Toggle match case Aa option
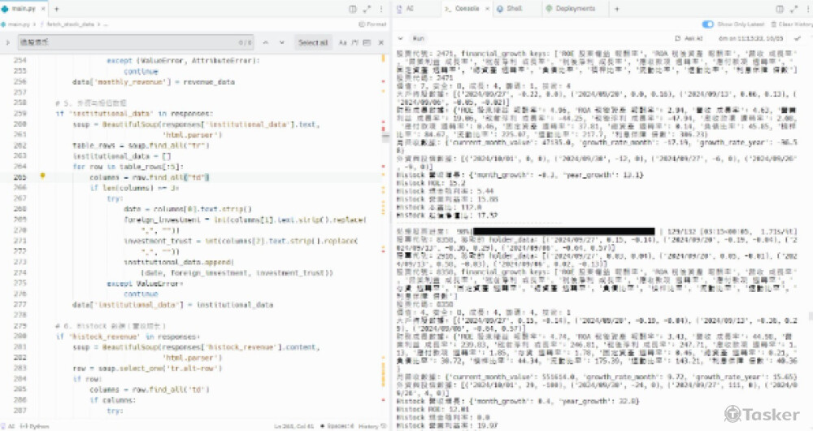 pos(343,42)
